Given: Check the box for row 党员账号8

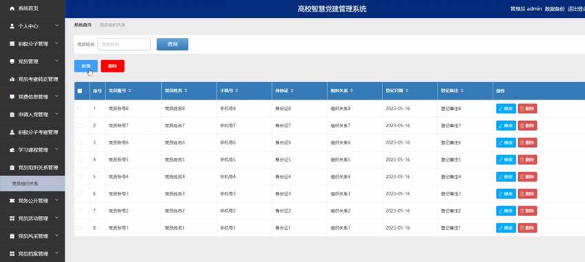Looking at the screenshot, I should click(x=80, y=109).
